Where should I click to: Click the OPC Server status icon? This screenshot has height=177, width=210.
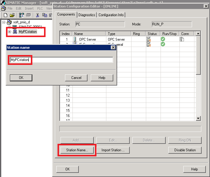(149, 39)
